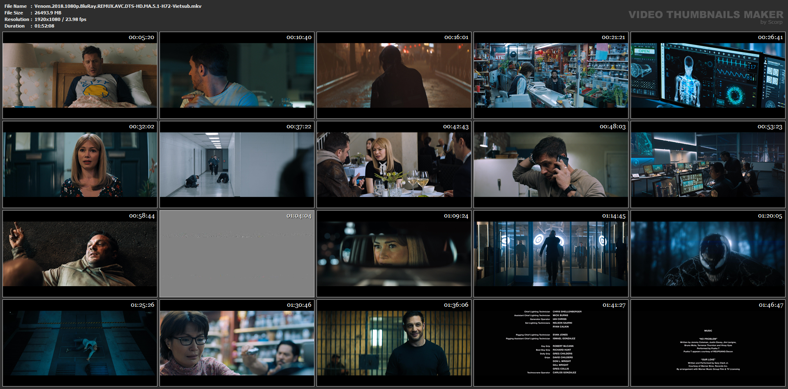
Task: Click the resolution value 1920x1080 / 23.98 fps
Action: (x=60, y=19)
